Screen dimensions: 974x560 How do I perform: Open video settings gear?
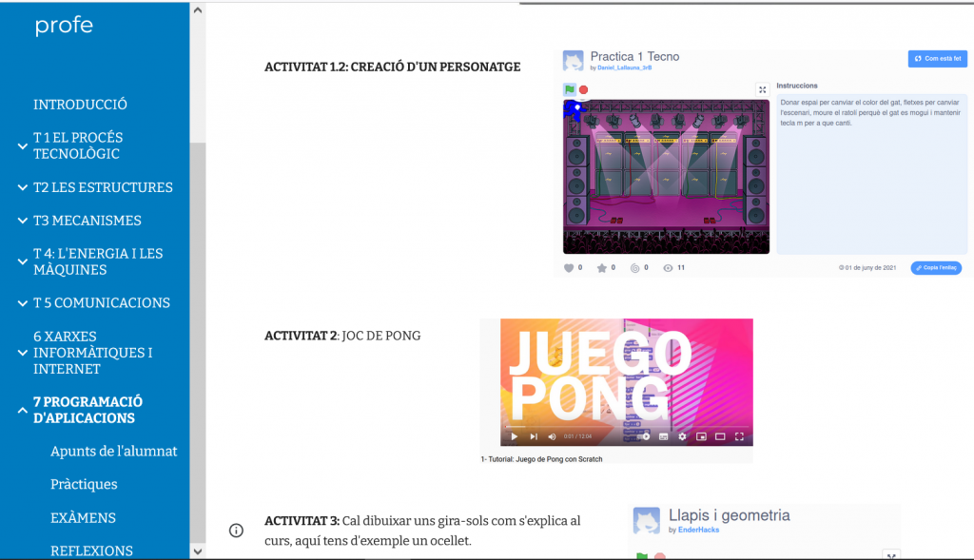click(682, 436)
